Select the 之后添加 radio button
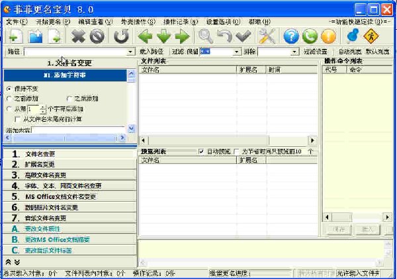 pyautogui.click(x=69, y=99)
